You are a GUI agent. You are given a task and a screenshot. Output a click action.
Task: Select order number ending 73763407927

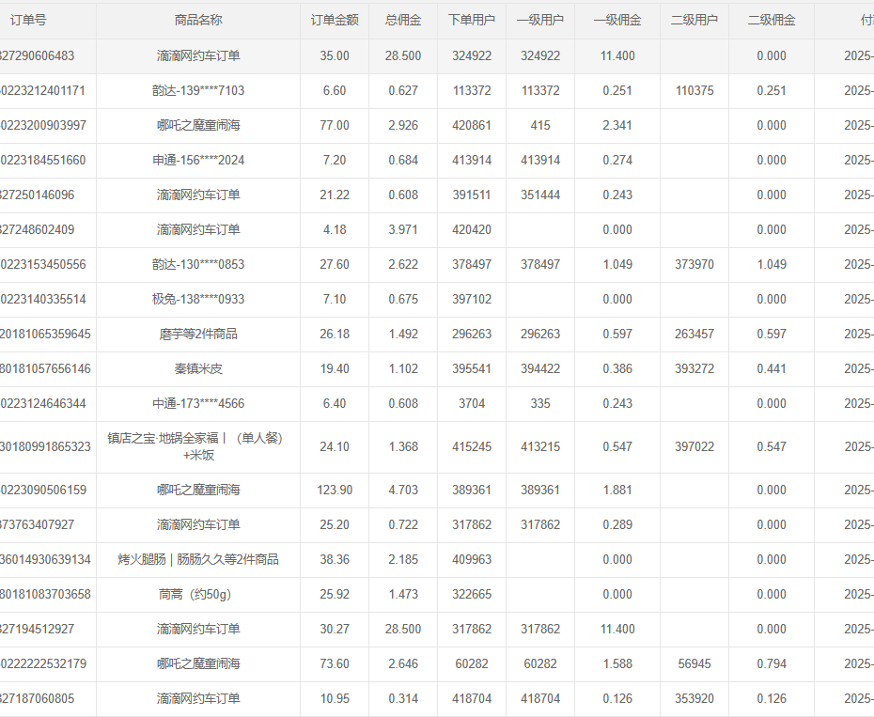pyautogui.click(x=37, y=524)
